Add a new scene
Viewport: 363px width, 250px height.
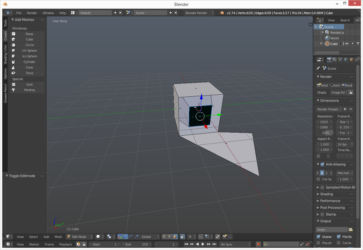(170, 13)
